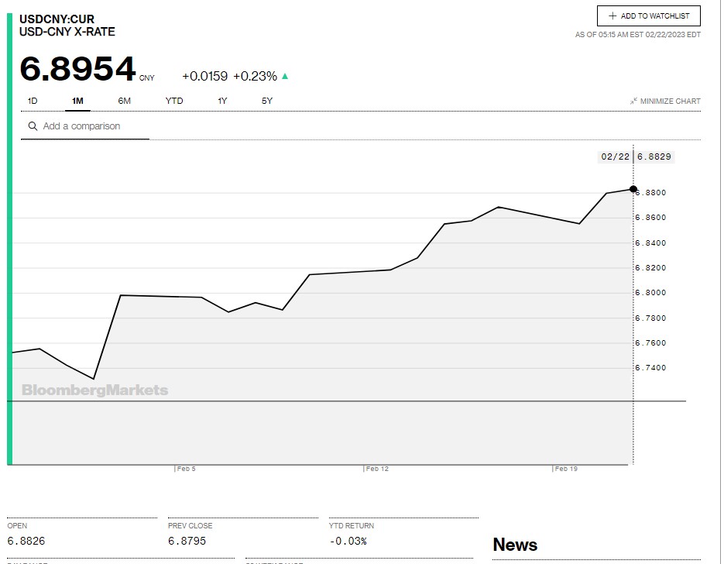
Task: Click the 02/22 date tooltip label
Action: 615,156
